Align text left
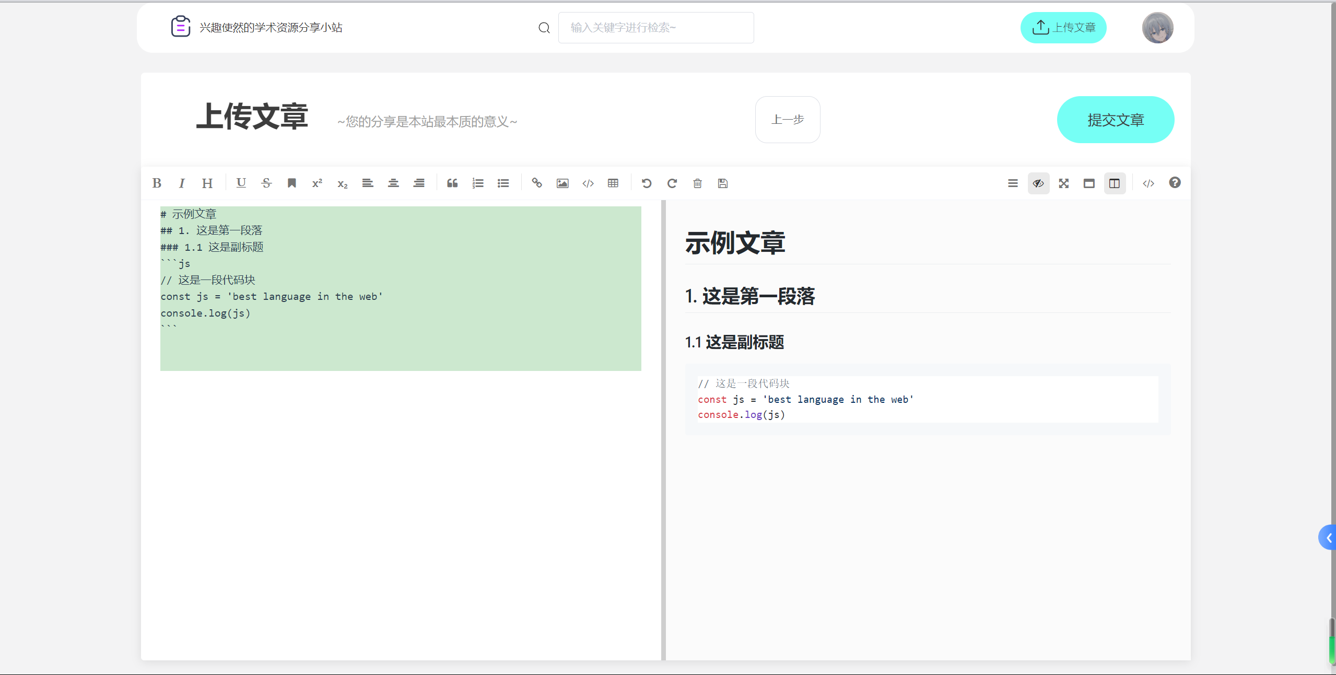Screen dimensions: 1336x675 [x=368, y=183]
